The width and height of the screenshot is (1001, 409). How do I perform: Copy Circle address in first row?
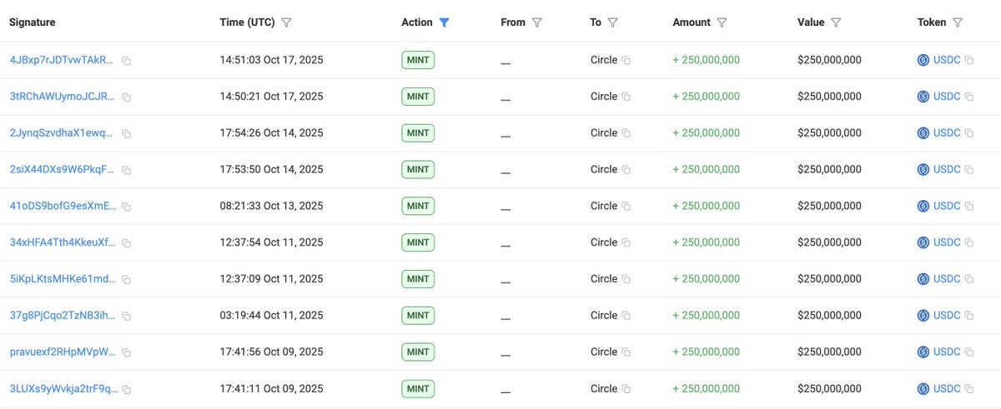[x=626, y=61]
